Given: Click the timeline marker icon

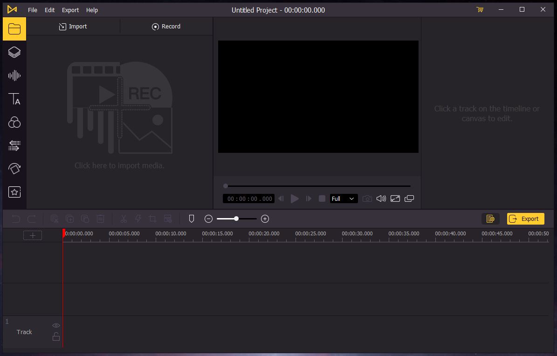Looking at the screenshot, I should coord(191,219).
